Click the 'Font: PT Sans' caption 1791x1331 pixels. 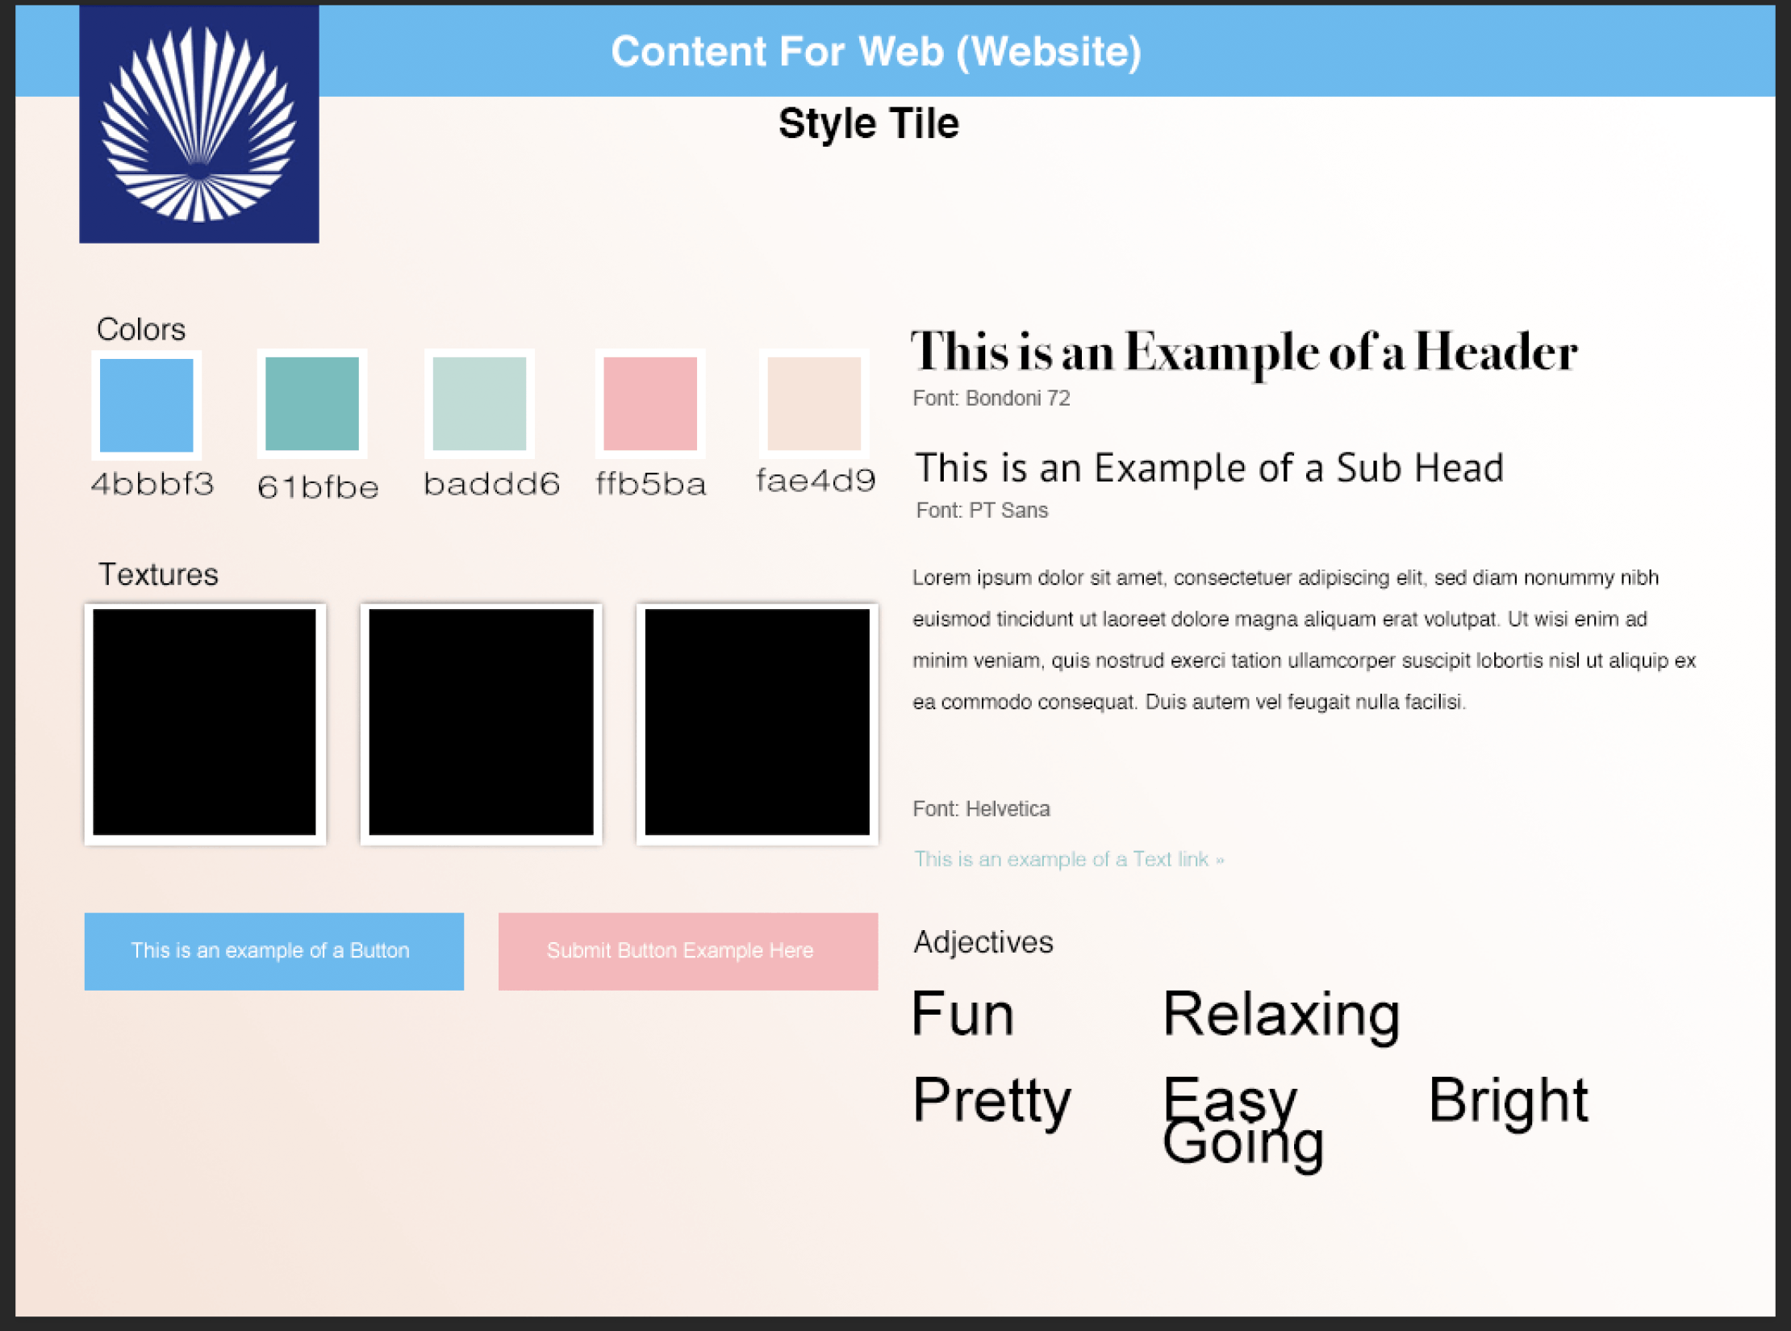pos(982,511)
